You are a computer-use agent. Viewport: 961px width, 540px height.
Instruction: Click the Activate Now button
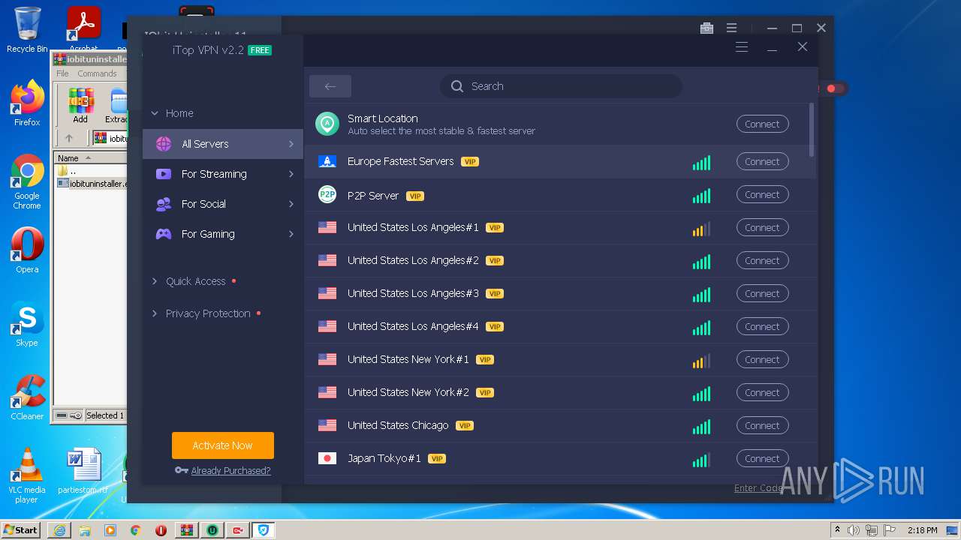[223, 445]
